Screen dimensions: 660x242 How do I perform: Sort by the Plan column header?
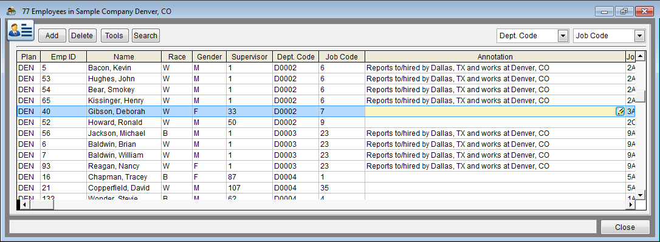tap(29, 57)
